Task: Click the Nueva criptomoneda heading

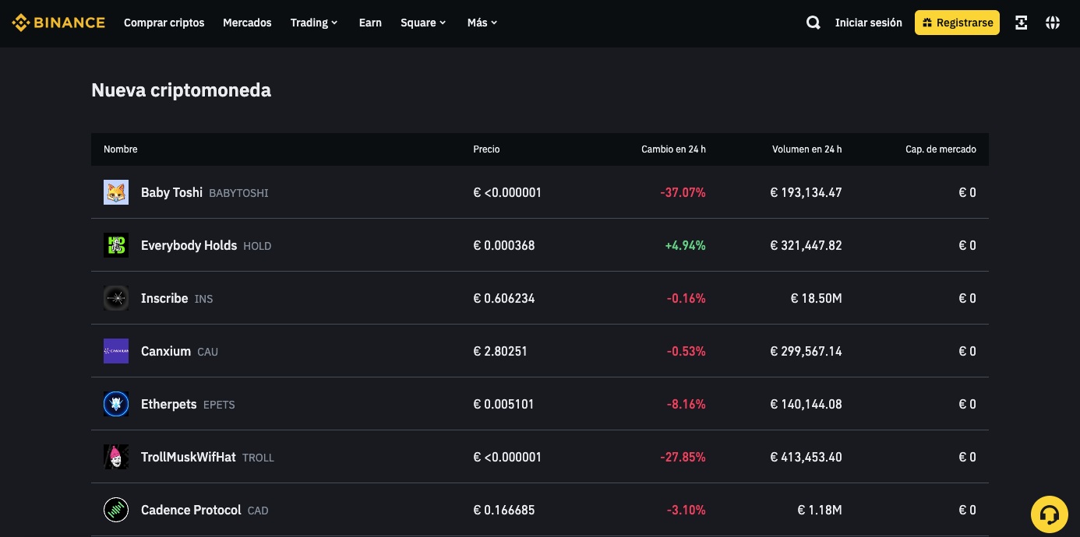Action: coord(181,90)
